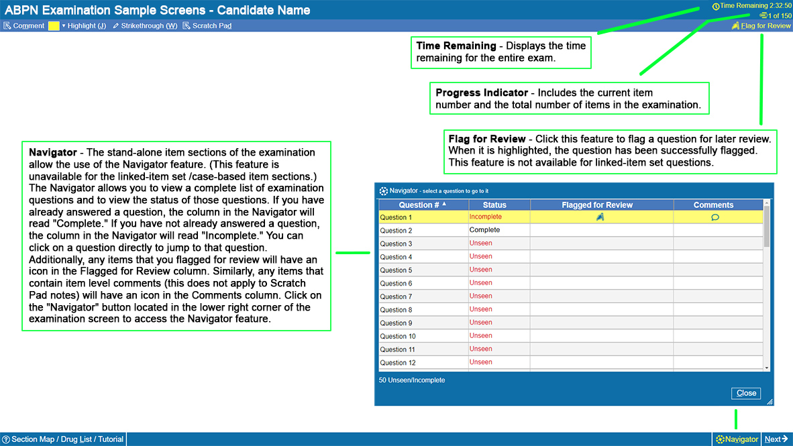Click the yellow highlight color swatch
This screenshot has width=793, height=446.
pos(54,26)
